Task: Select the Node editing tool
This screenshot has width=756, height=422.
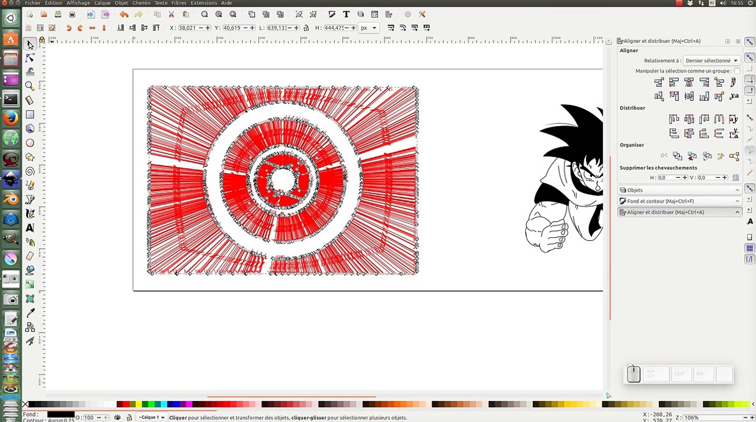Action: tap(30, 58)
